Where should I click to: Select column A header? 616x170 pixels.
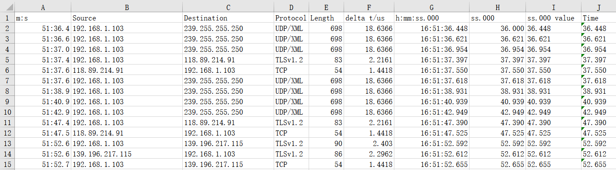click(43, 7)
